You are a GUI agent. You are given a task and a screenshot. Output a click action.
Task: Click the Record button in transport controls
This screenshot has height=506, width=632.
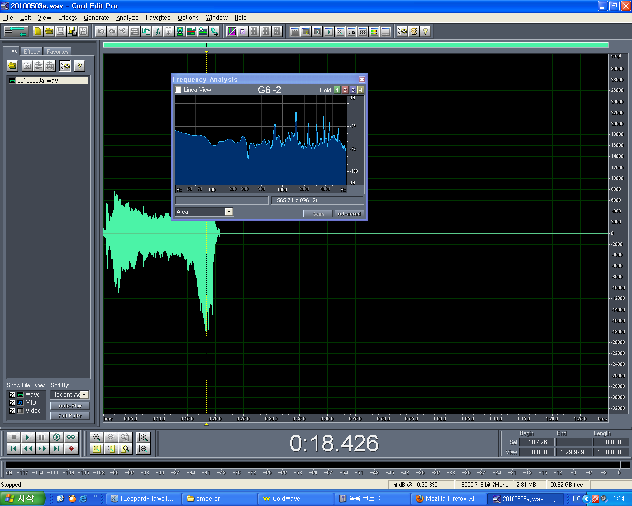click(71, 449)
